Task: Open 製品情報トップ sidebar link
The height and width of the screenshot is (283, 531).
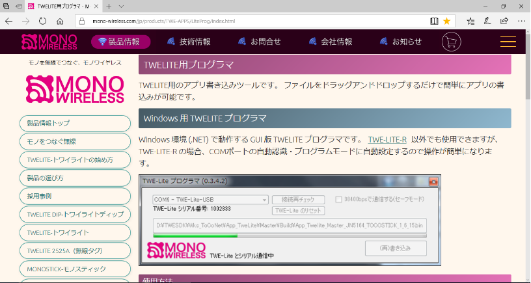Action: coord(75,123)
